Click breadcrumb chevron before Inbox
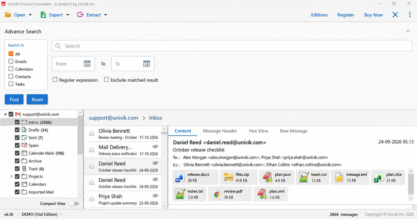Screen dimensions: 417x219 click(x=144, y=118)
